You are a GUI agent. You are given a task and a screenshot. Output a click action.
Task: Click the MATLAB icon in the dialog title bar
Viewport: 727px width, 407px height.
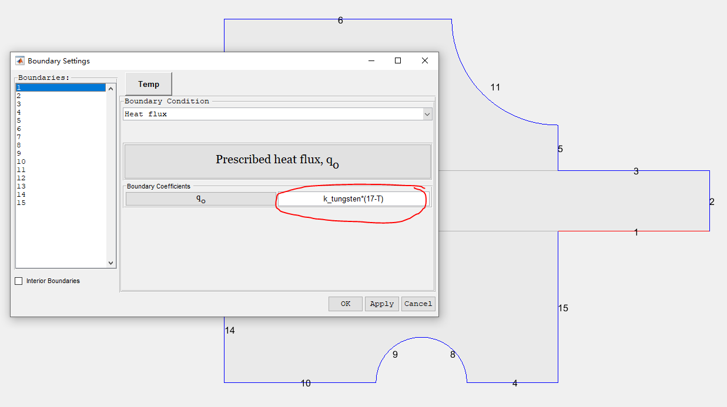coord(19,60)
